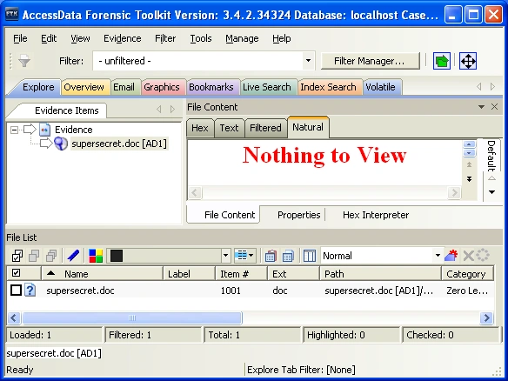The width and height of the screenshot is (508, 381).
Task: Click the question mark file type icon
Action: [x=30, y=290]
